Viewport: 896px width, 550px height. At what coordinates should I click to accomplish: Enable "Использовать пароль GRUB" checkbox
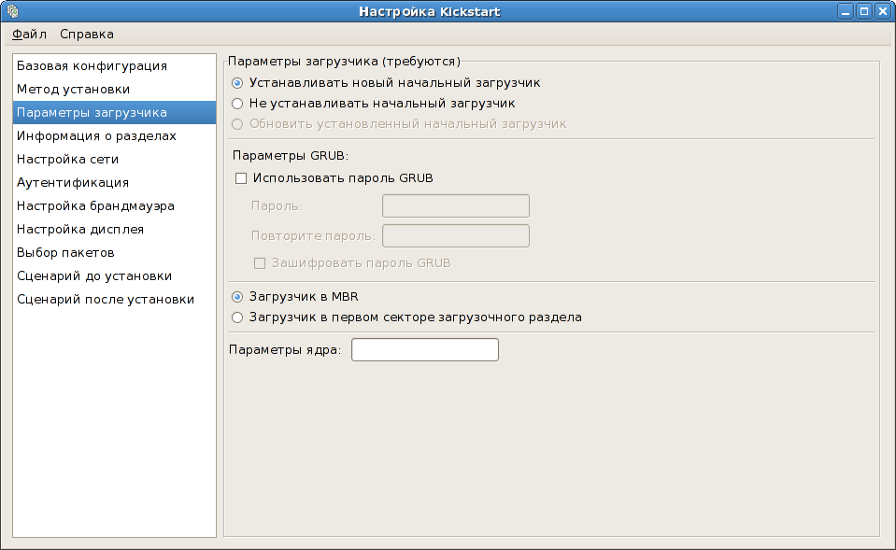pyautogui.click(x=241, y=177)
